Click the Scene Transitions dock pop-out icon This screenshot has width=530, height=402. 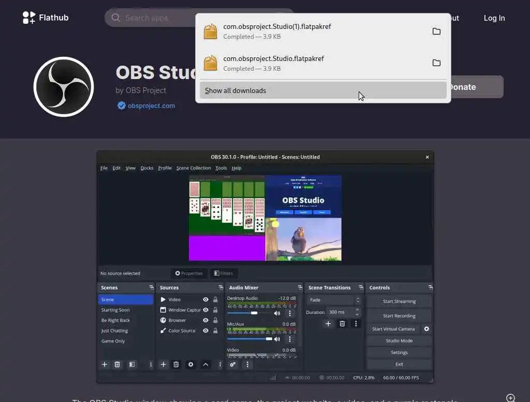(x=361, y=287)
